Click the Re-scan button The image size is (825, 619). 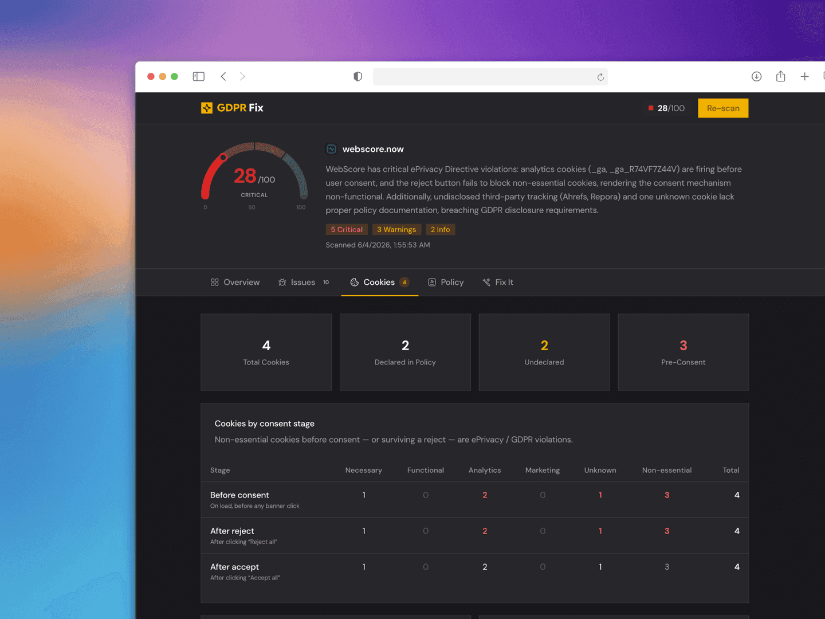723,108
